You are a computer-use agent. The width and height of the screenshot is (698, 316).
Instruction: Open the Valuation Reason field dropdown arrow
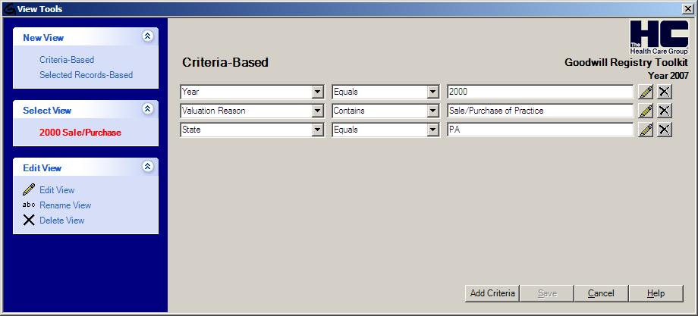(317, 111)
